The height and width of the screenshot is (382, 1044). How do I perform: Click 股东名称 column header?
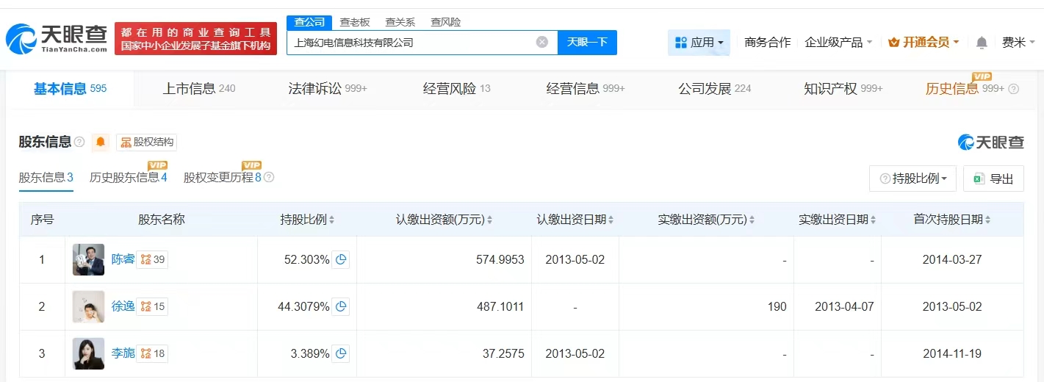[x=162, y=220]
